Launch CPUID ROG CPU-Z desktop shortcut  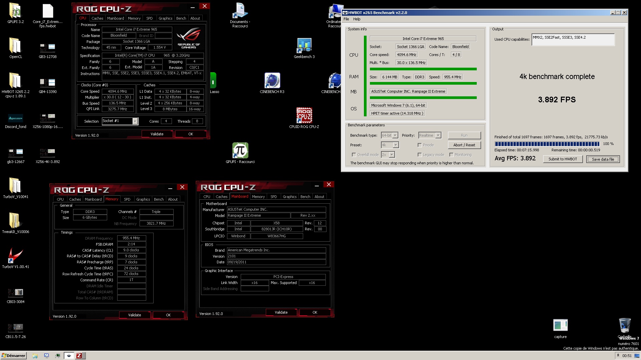304,118
